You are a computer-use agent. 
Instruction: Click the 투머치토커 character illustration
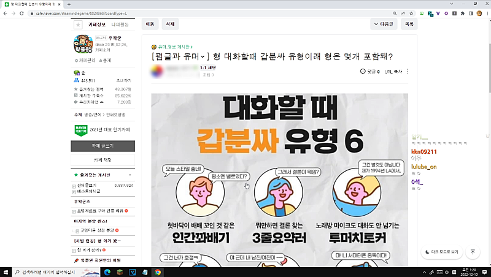tap(357, 192)
